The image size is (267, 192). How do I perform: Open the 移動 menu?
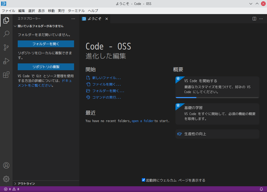(51, 11)
